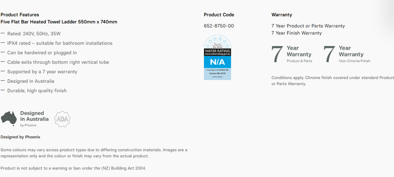
Task: Click the 7 Year Product or Parts Warranty text
Action: pos(308,26)
